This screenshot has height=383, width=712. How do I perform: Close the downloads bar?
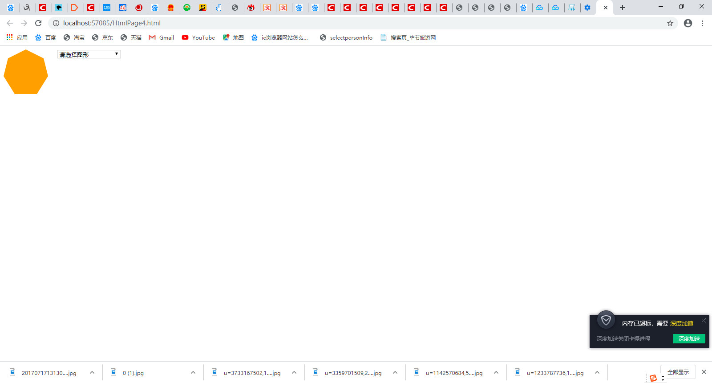tap(704, 372)
